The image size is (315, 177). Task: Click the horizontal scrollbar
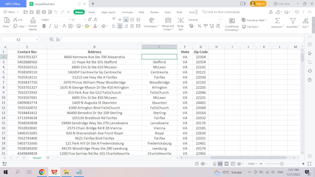pyautogui.click(x=248, y=158)
